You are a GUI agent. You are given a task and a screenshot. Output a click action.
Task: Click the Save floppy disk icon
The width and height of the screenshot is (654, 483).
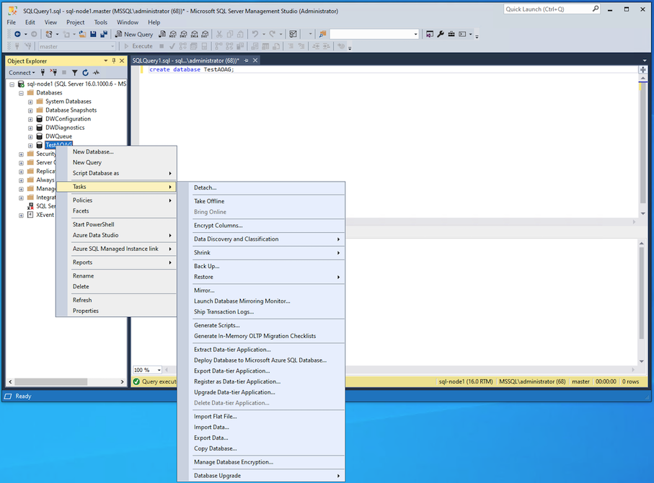click(x=94, y=34)
